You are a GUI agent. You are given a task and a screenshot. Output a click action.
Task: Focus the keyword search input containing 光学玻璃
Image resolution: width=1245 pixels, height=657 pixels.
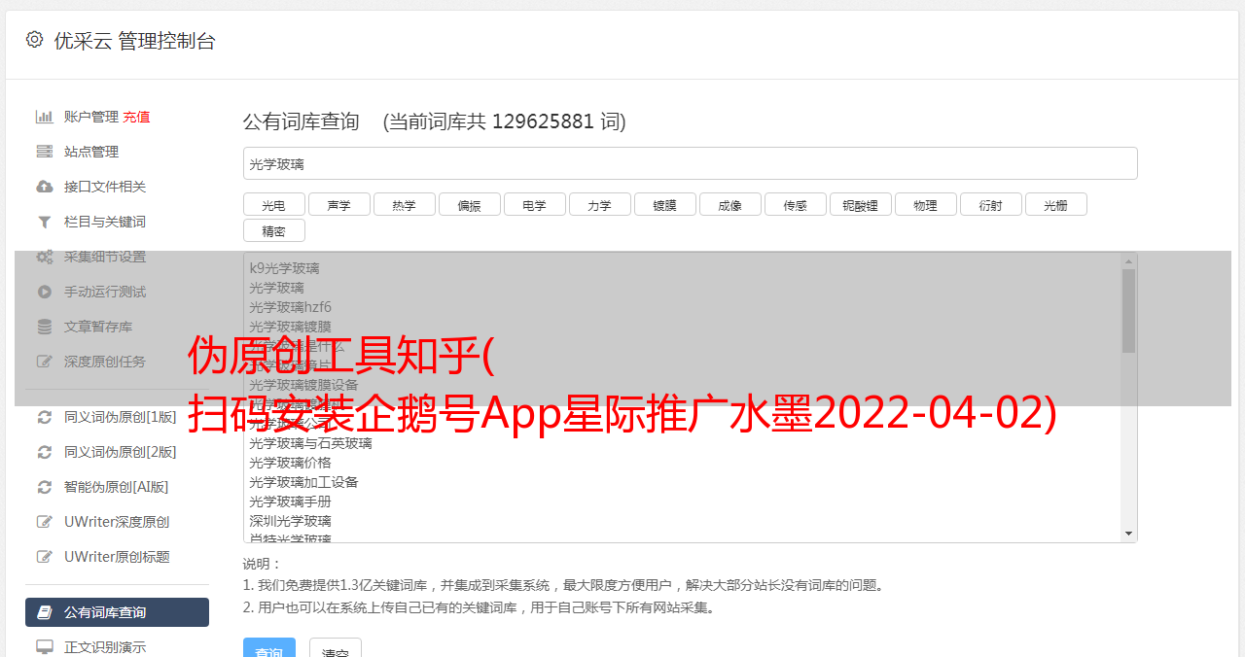click(x=690, y=163)
